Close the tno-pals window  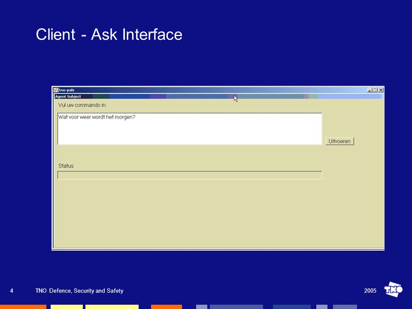point(381,90)
